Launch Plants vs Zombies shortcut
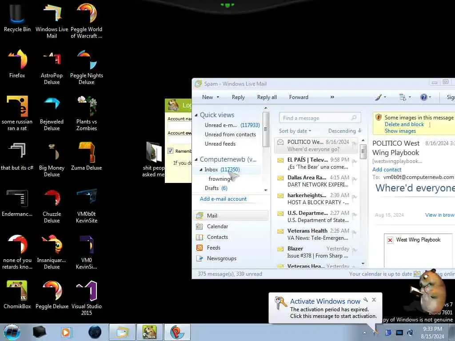 click(87, 113)
